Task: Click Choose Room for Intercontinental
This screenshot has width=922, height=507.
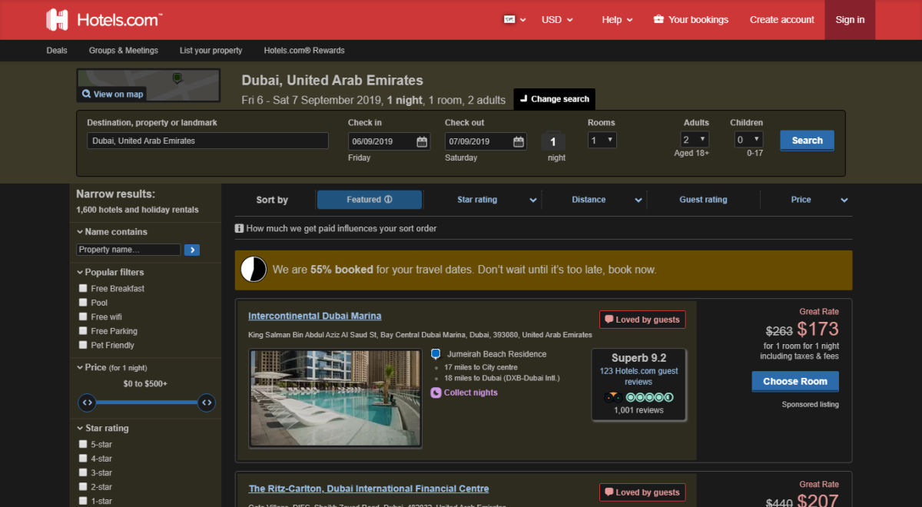Action: [795, 382]
